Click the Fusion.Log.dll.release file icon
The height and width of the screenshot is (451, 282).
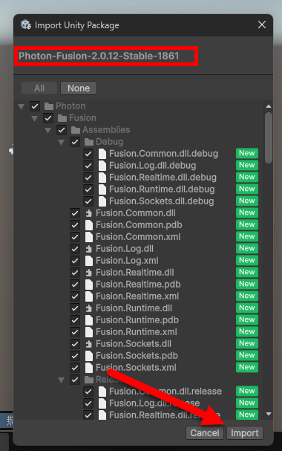pos(102,403)
